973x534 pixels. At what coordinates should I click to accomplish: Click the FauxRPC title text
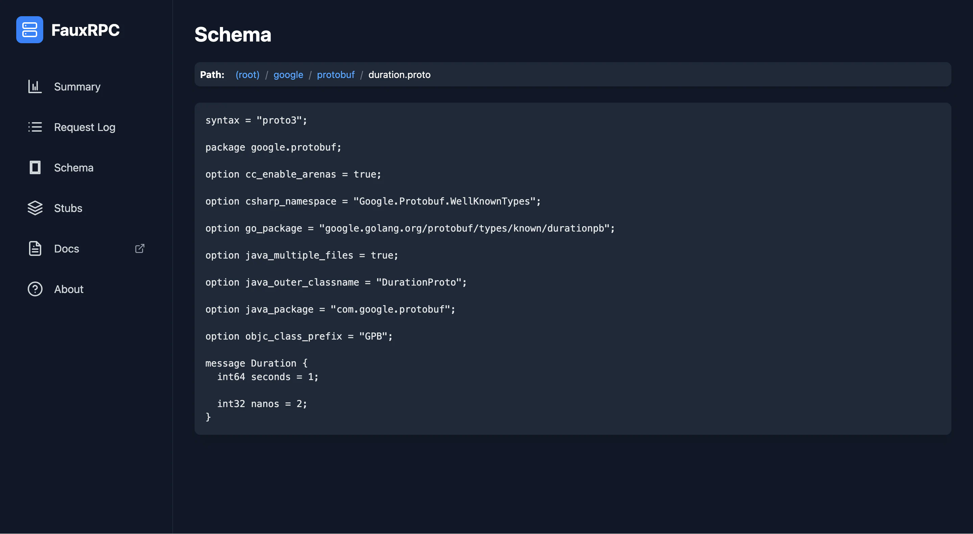click(x=86, y=30)
